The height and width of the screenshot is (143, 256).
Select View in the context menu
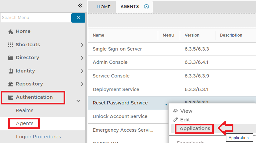pyautogui.click(x=186, y=111)
